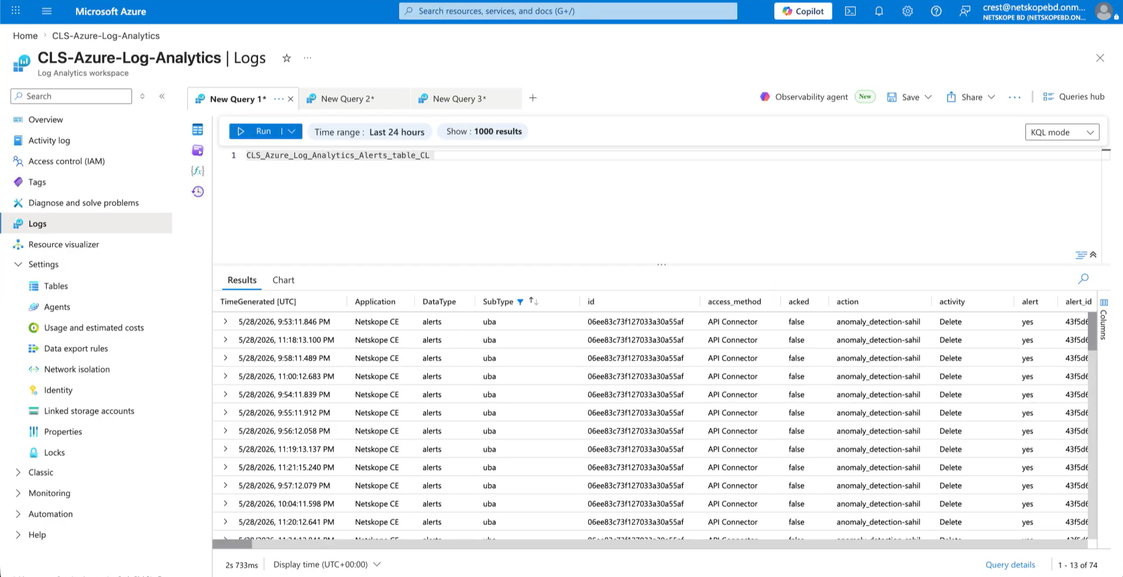Open the Query details link

click(1010, 565)
